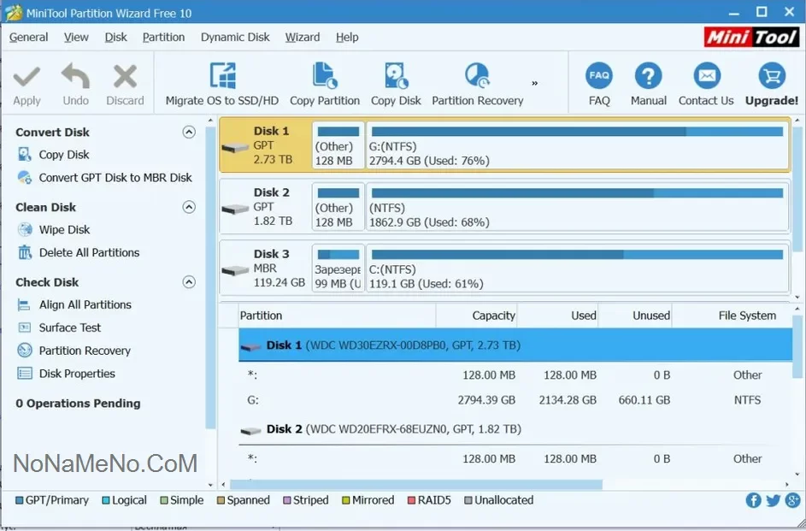Open the Wizard menu
The width and height of the screenshot is (806, 531).
pos(303,37)
